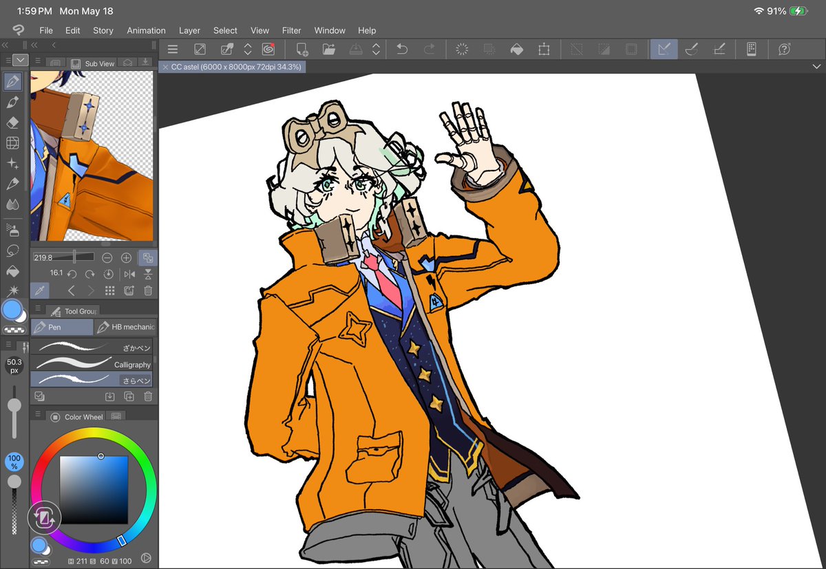Click the Scale/Rotate transform icon
Viewport: 826px width, 569px height.
544,49
